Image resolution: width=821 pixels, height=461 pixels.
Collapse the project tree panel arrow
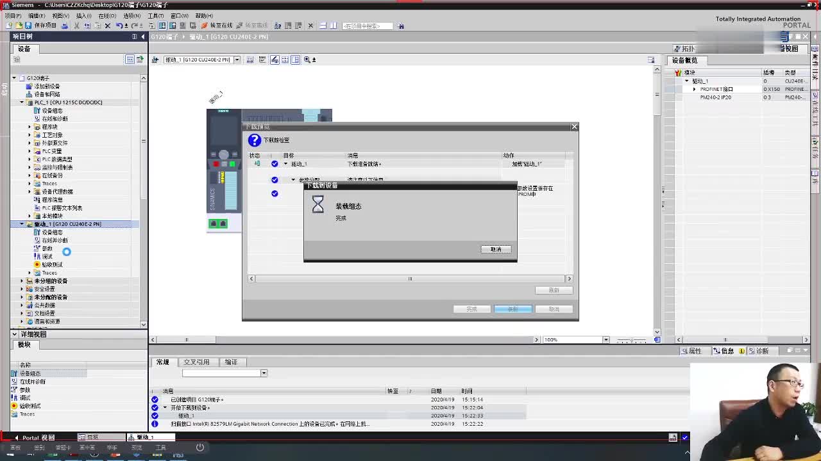142,36
